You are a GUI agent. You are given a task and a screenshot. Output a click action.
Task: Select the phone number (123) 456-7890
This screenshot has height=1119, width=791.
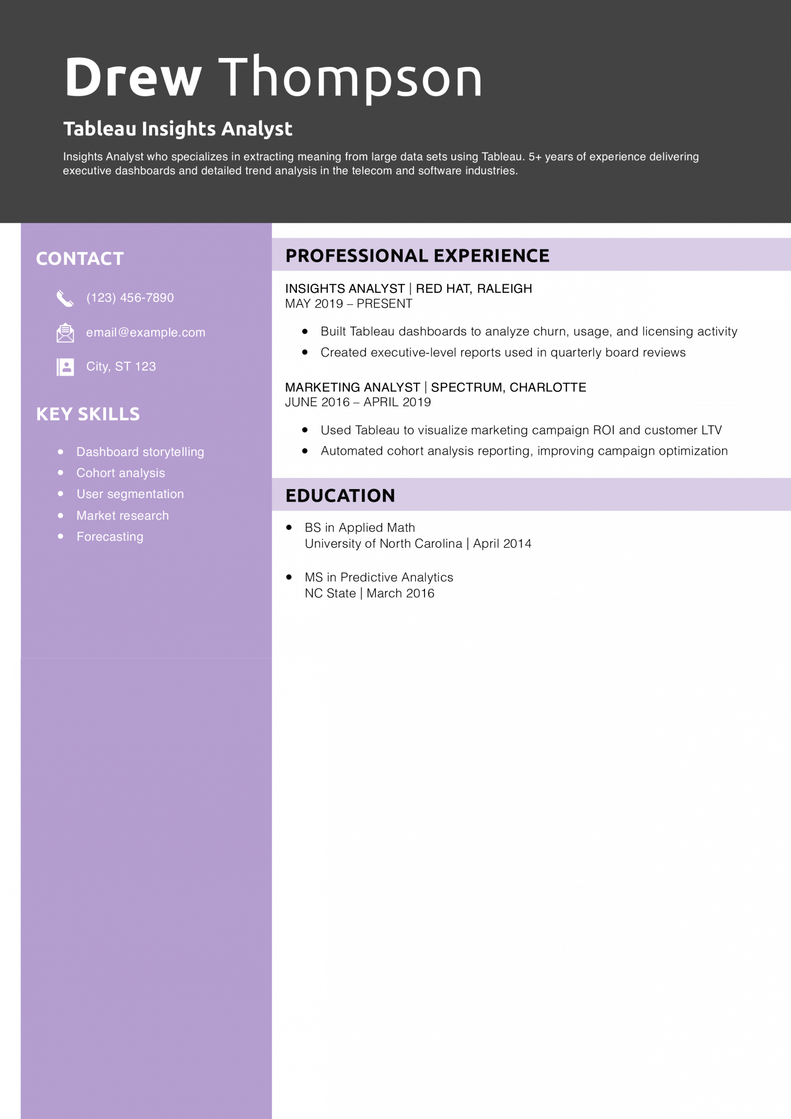click(130, 298)
